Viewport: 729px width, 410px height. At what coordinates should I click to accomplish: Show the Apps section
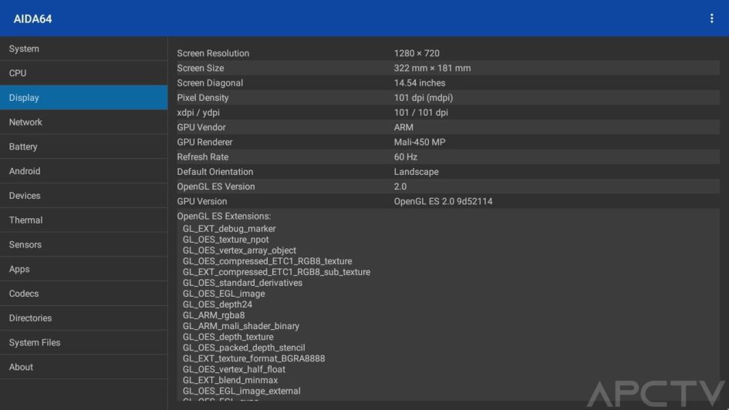pos(83,269)
